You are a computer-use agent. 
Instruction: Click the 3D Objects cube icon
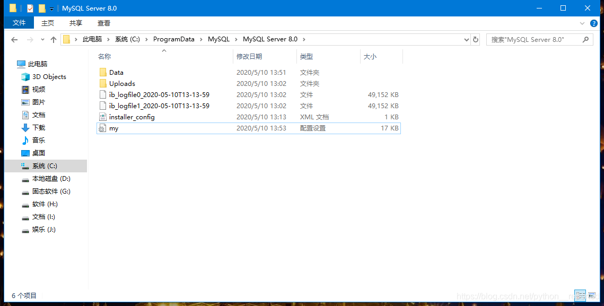coord(25,77)
